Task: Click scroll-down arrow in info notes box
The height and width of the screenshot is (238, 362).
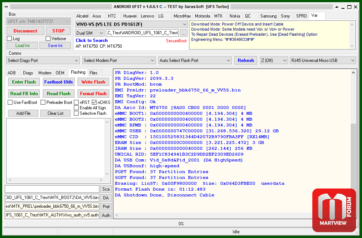Action: [352, 46]
